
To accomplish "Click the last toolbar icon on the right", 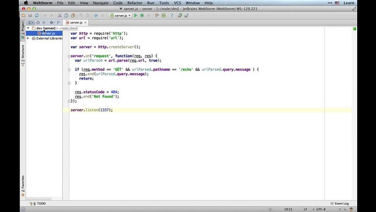I will tap(187, 15).
